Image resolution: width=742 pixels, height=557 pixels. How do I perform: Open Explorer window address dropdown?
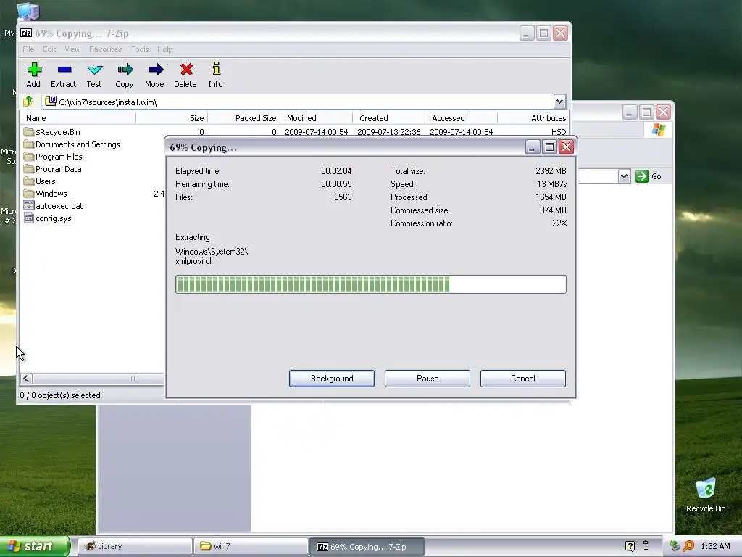[x=624, y=176]
